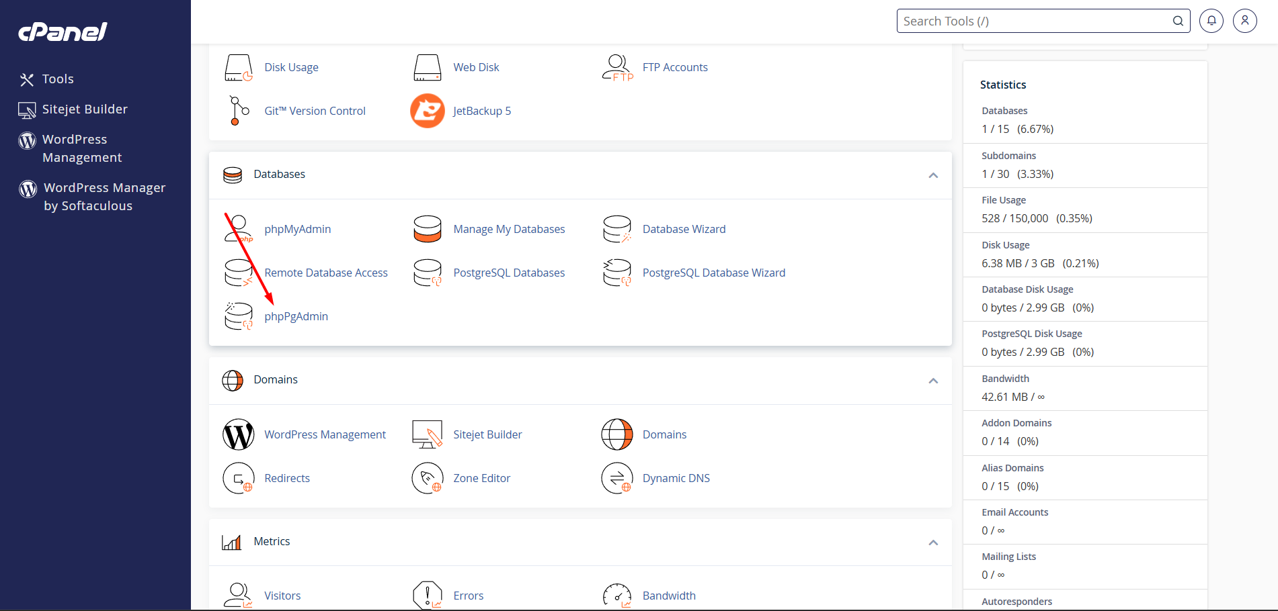The width and height of the screenshot is (1278, 611).
Task: Click the WordPress Management icon in Domains
Action: point(239,434)
